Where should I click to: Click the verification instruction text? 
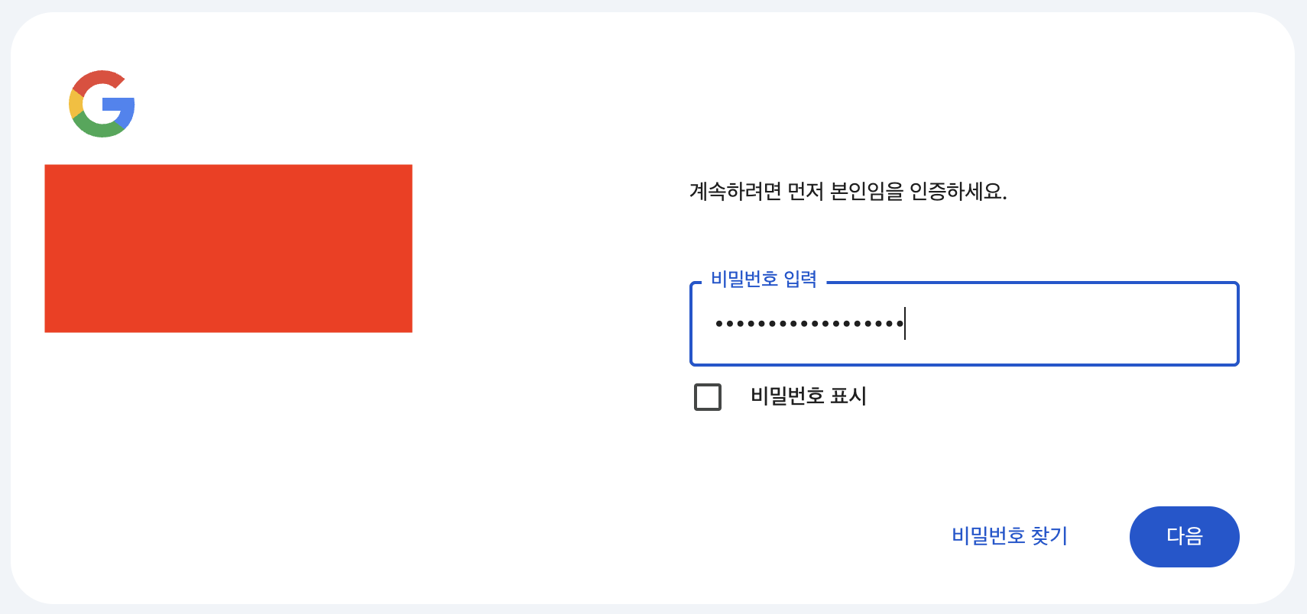pyautogui.click(x=847, y=192)
